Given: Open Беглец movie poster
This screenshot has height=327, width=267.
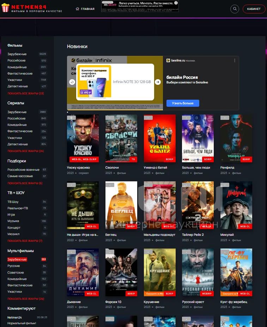Looking at the screenshot, I should [x=121, y=205].
